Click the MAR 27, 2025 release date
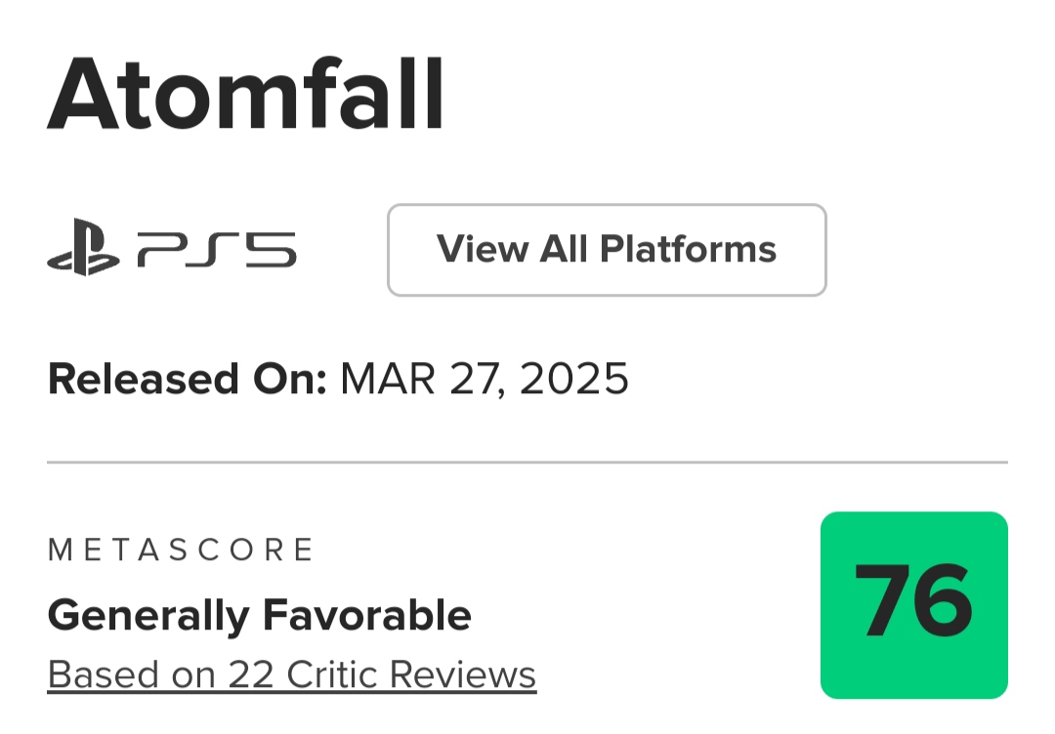This screenshot has width=1055, height=734. (x=484, y=379)
